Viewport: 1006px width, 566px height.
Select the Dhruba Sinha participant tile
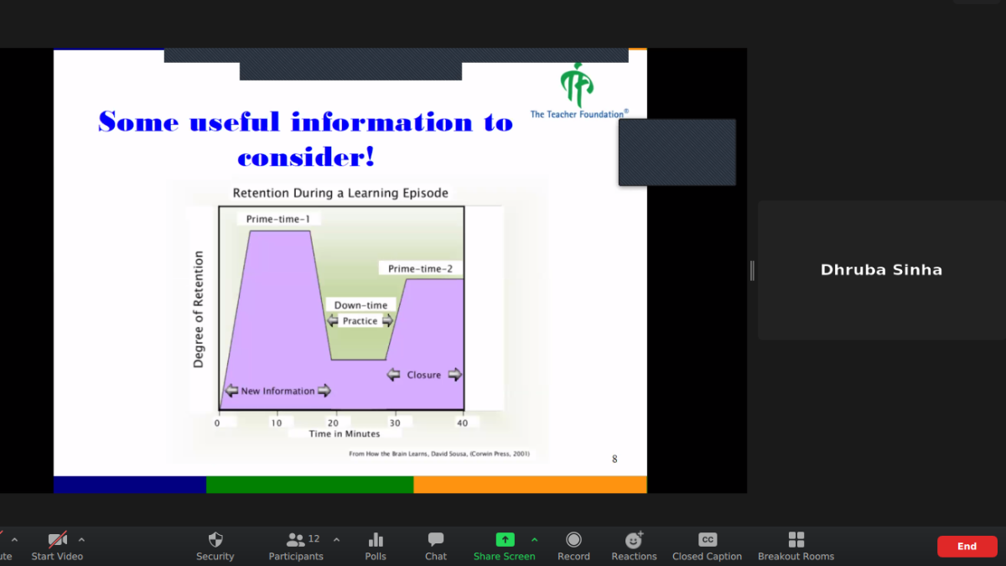[x=881, y=270]
